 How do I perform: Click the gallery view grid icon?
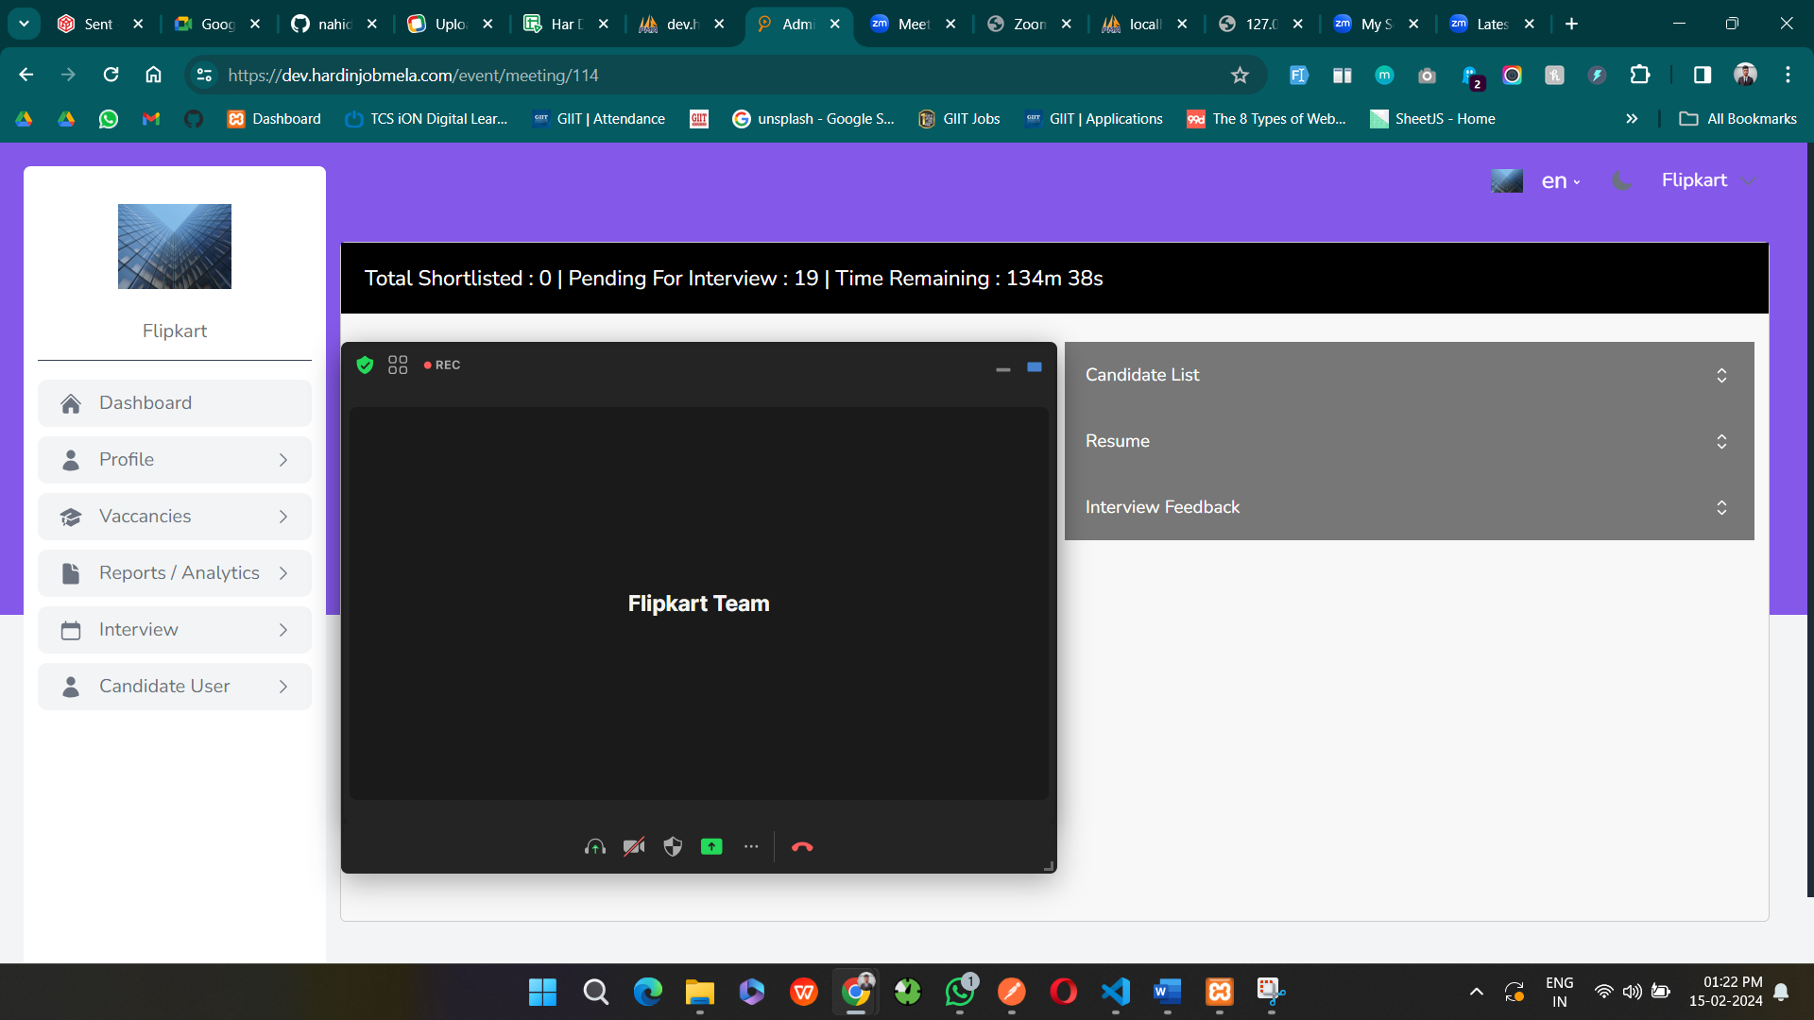pos(398,365)
